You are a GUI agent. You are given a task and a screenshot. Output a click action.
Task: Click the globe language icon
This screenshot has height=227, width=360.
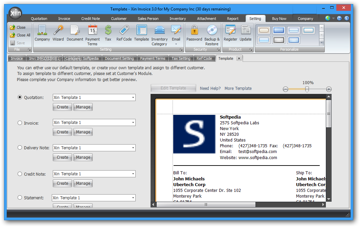click(x=328, y=18)
